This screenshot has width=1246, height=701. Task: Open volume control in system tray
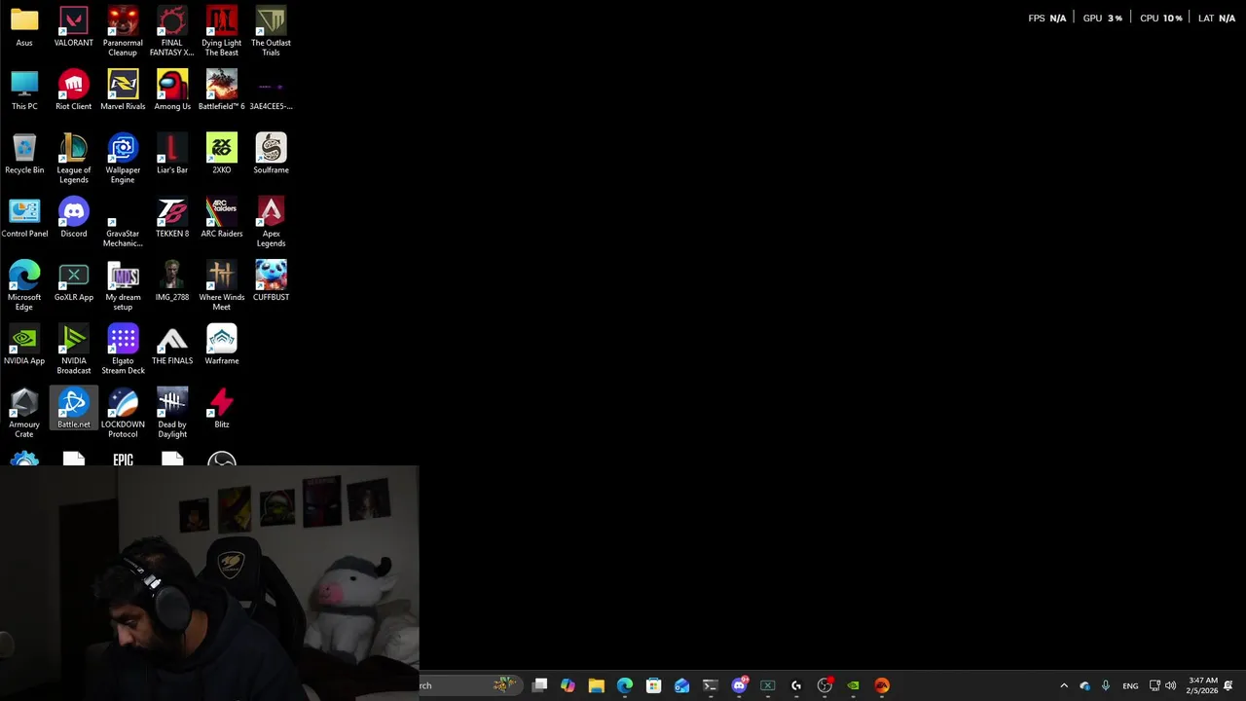pyautogui.click(x=1170, y=685)
